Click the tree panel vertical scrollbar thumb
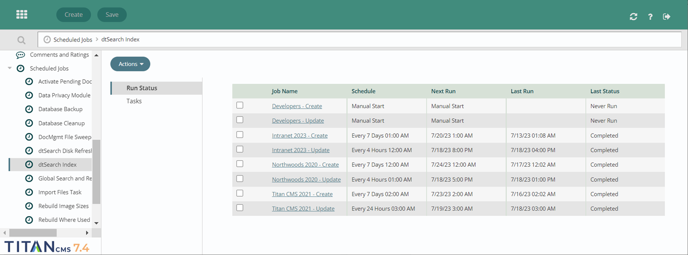 point(96,172)
